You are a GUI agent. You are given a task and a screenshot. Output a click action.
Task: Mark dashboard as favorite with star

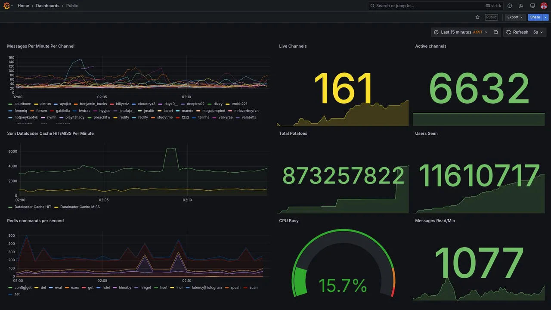click(477, 17)
